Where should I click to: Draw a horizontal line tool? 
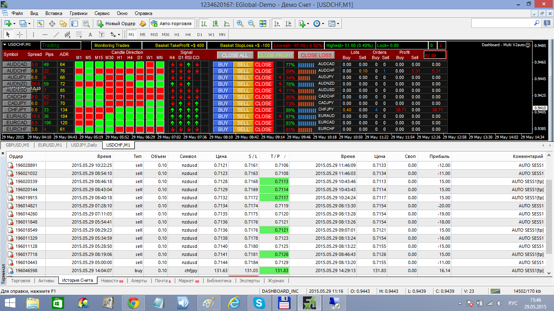45,34
